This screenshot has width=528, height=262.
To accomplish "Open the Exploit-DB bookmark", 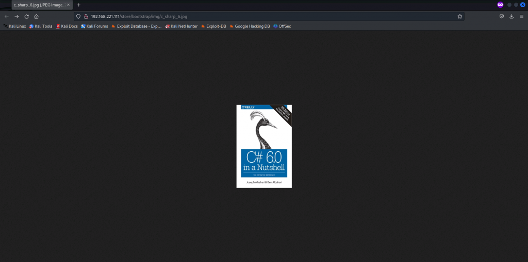I will (213, 26).
